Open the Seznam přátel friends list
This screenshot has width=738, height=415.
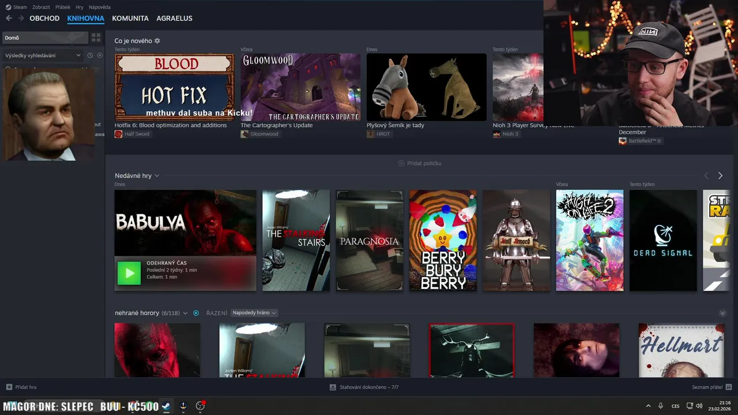pyautogui.click(x=712, y=387)
